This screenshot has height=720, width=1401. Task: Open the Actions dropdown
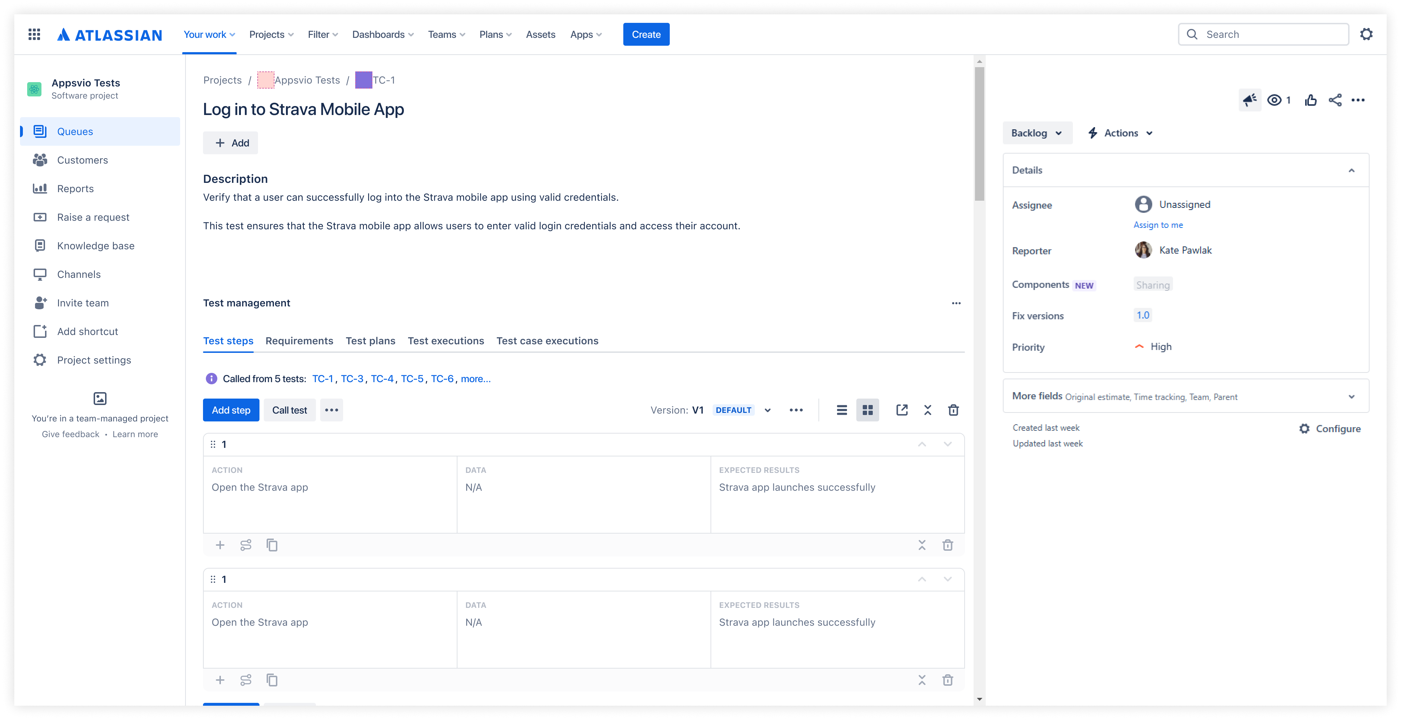click(1120, 133)
